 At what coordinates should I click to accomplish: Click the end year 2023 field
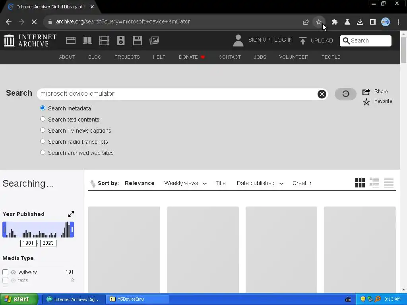tap(48, 243)
